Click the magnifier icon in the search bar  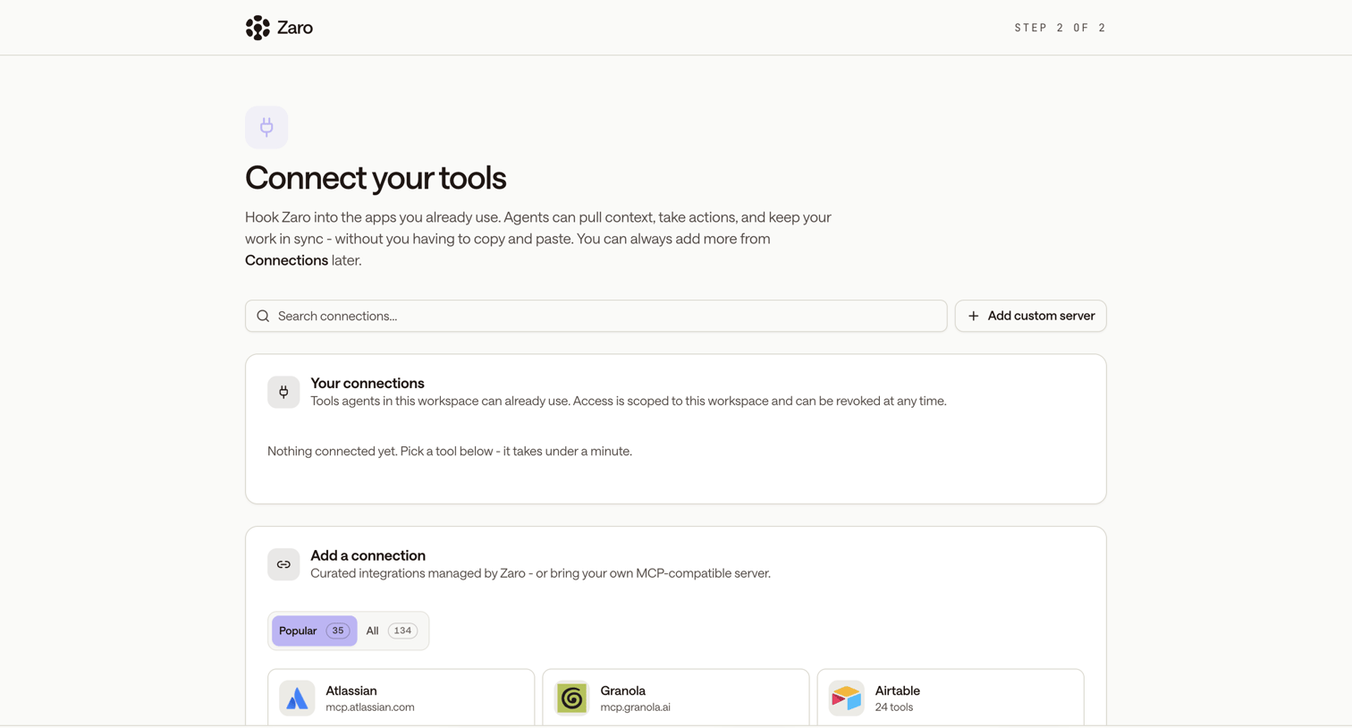(263, 316)
